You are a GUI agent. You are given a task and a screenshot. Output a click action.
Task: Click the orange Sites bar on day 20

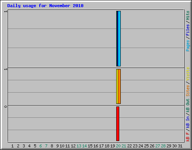(119, 86)
